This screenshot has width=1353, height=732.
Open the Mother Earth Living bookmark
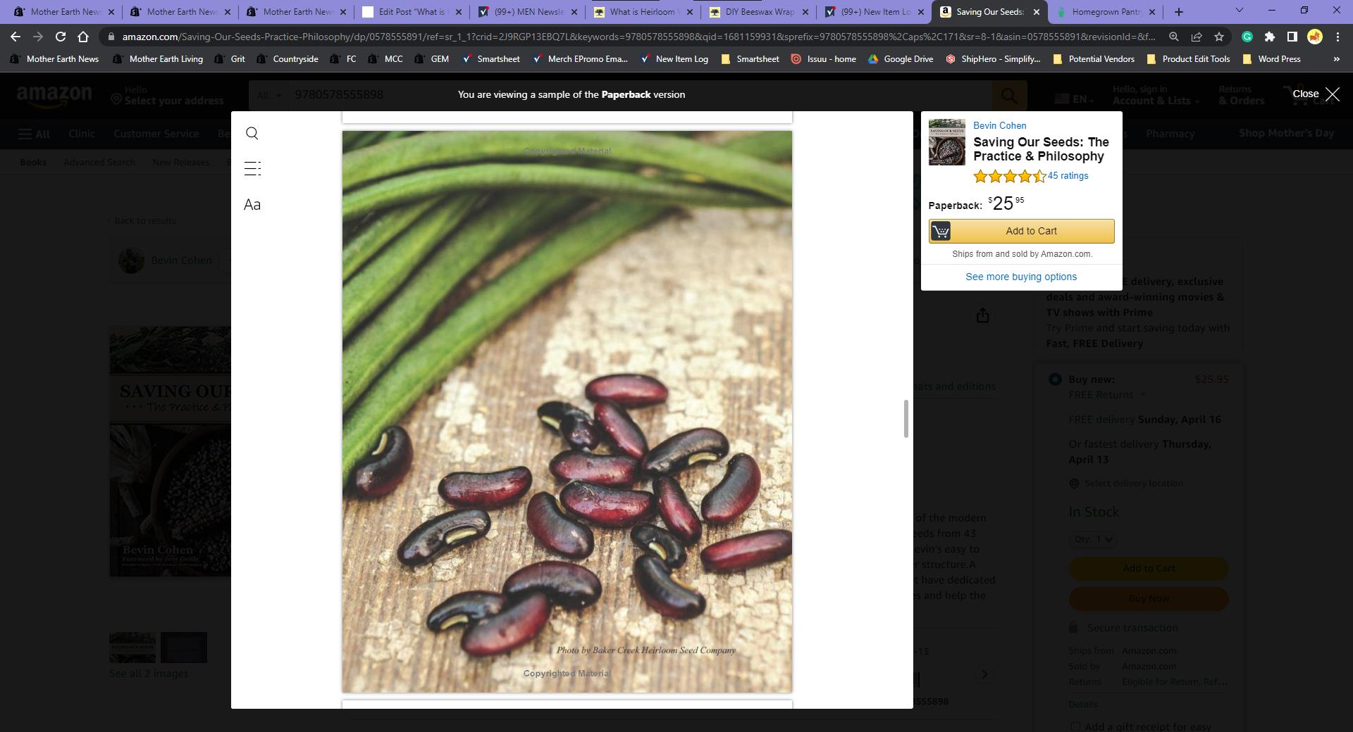(158, 59)
